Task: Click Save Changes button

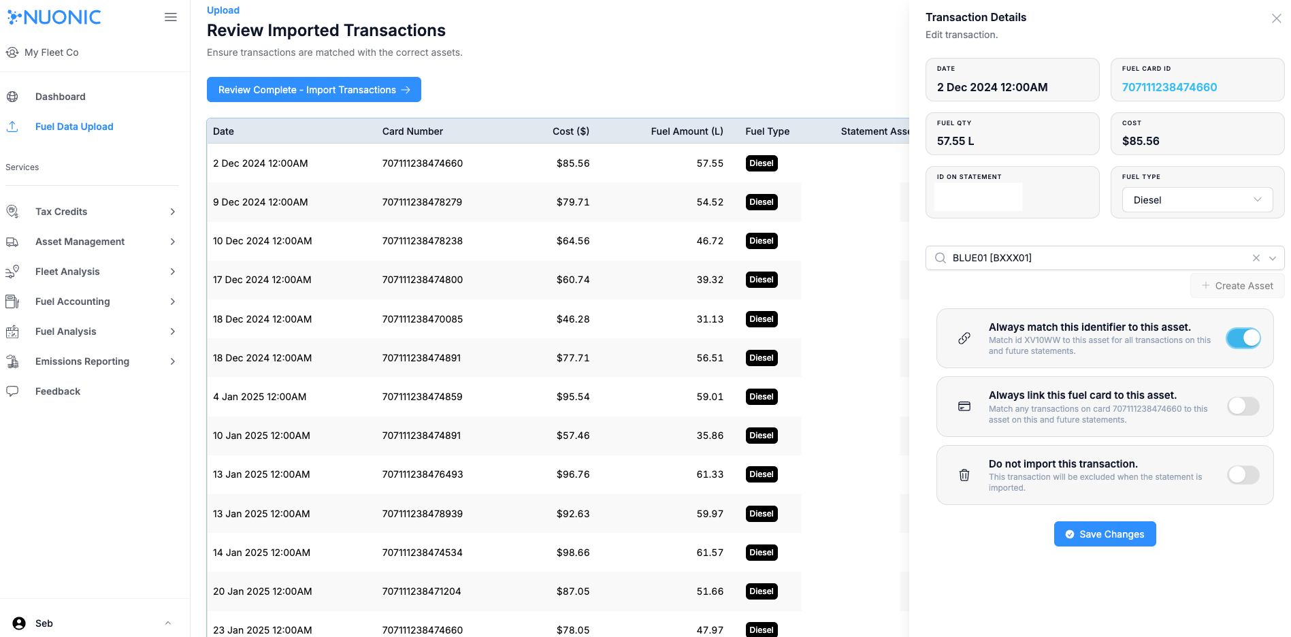Action: tap(1105, 534)
